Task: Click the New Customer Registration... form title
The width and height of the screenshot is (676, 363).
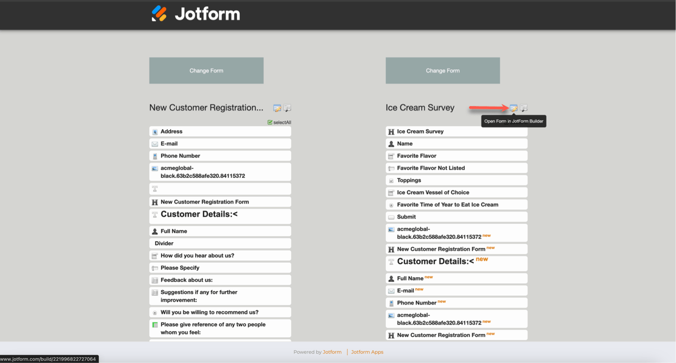Action: pos(206,108)
